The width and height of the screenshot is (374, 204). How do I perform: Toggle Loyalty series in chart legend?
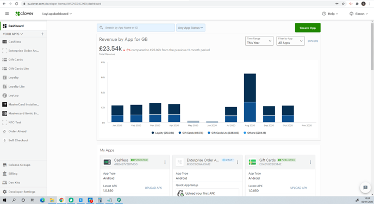coord(163,133)
